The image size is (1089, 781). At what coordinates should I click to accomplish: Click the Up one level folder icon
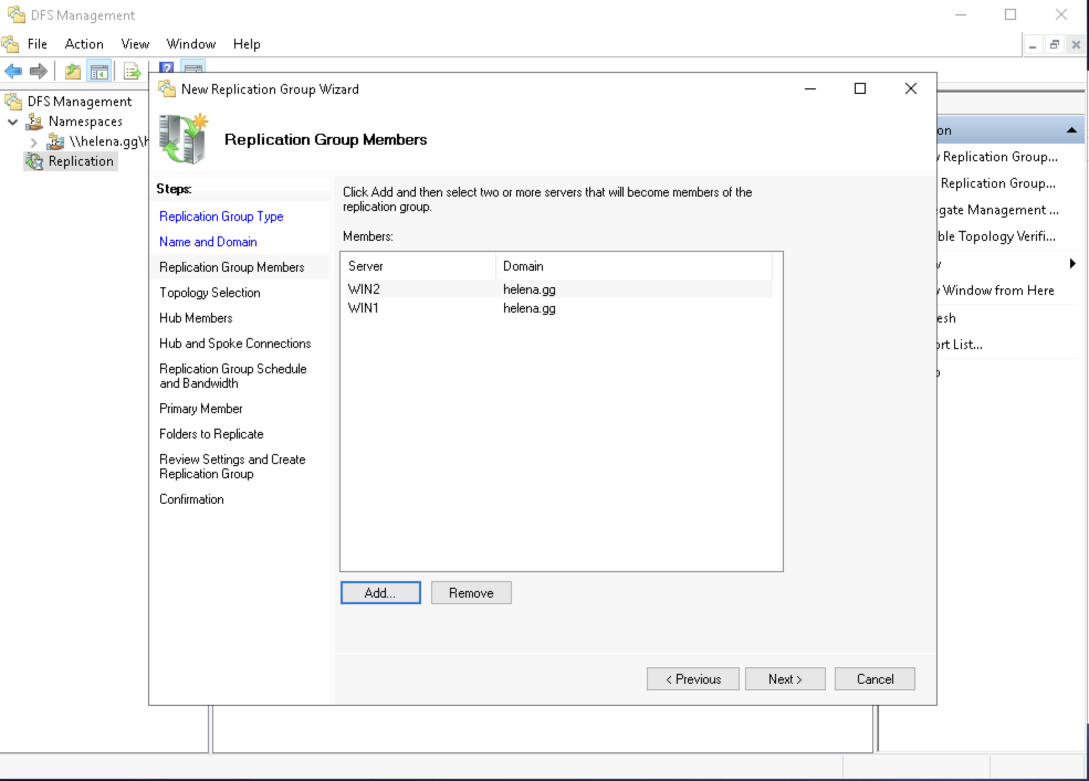click(x=72, y=71)
